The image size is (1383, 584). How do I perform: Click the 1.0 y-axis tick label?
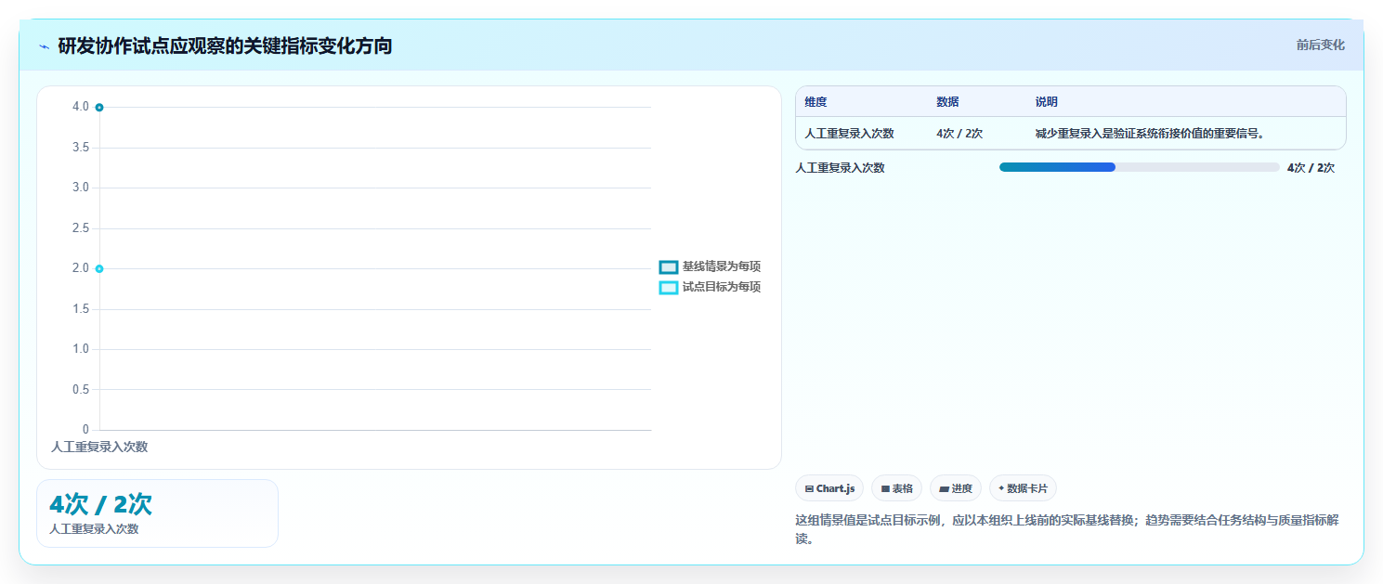tap(81, 349)
